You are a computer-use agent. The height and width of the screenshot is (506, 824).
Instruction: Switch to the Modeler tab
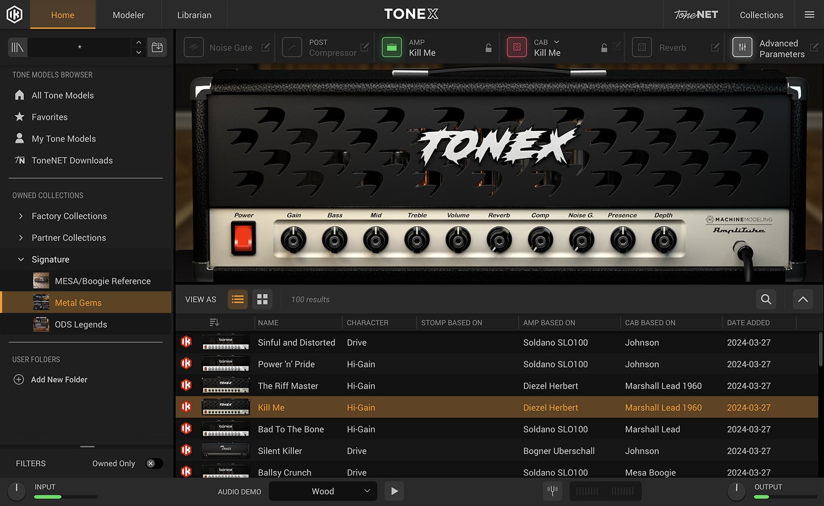[x=128, y=14]
